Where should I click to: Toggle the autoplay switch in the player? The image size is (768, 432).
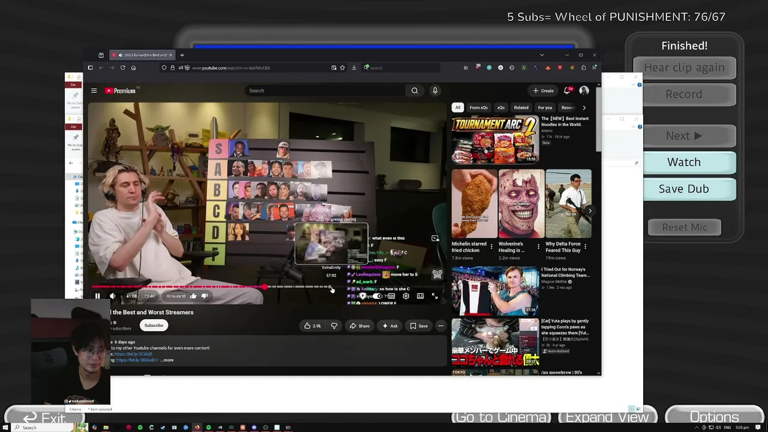(377, 296)
